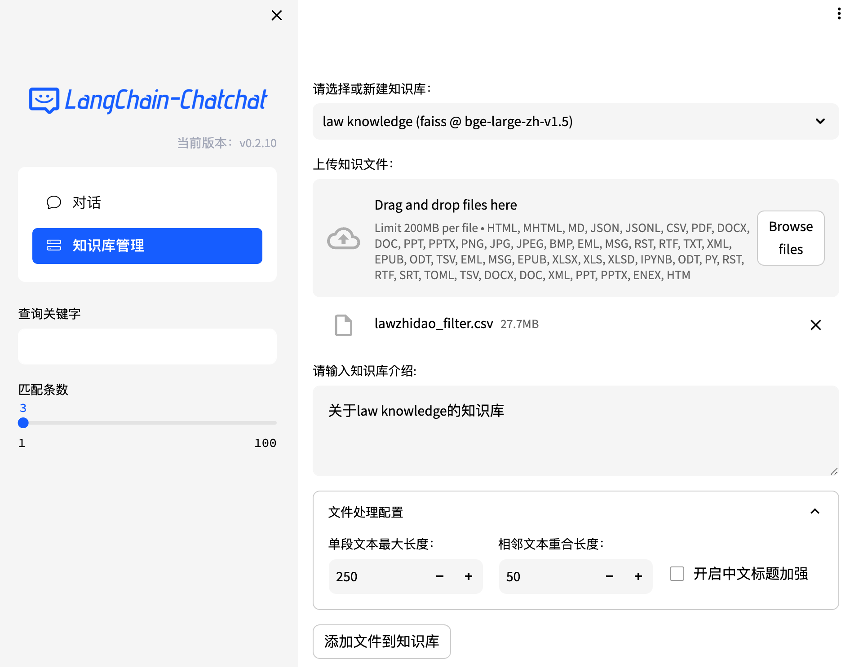Collapse the 文件处理配置 section
850x667 pixels.
[x=815, y=512]
